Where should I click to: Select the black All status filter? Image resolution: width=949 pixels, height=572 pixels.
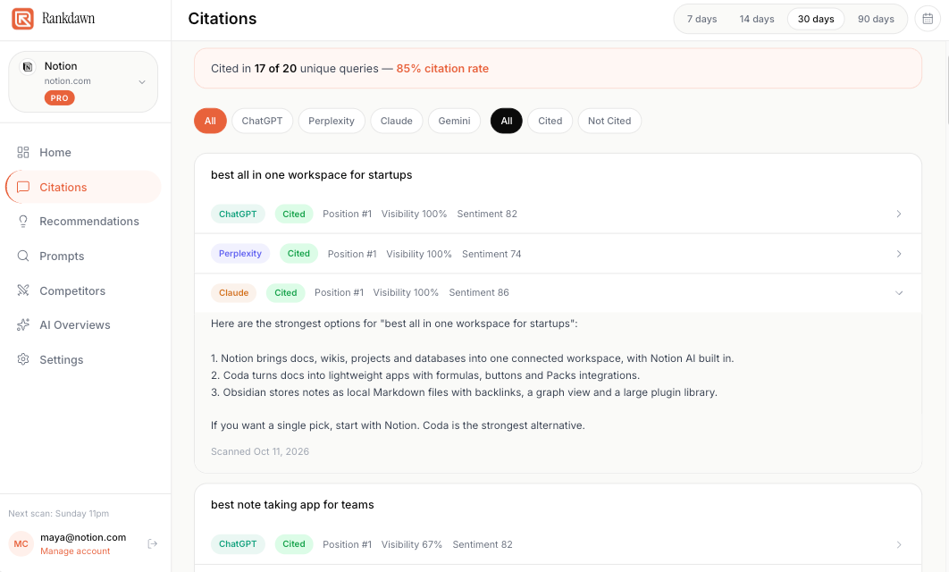pyautogui.click(x=506, y=121)
